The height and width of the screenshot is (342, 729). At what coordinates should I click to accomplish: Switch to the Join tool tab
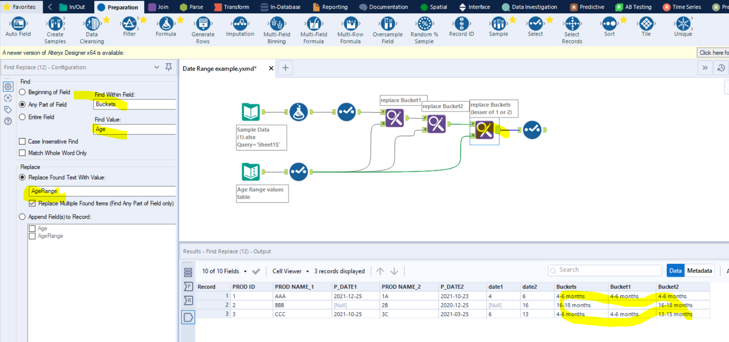pos(158,7)
